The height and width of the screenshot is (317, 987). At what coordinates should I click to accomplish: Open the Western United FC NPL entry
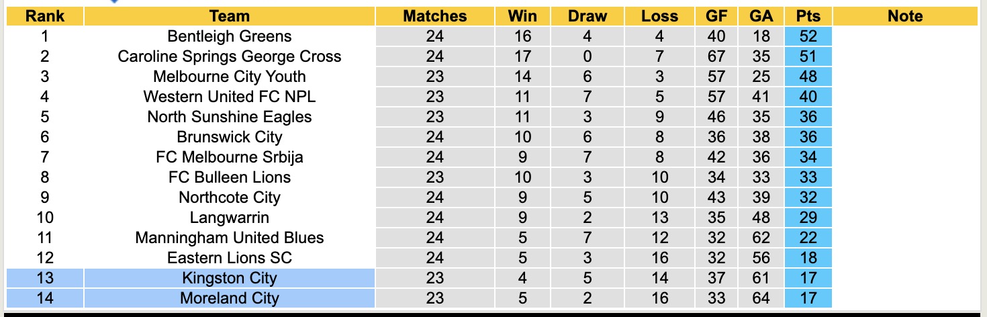pyautogui.click(x=229, y=97)
